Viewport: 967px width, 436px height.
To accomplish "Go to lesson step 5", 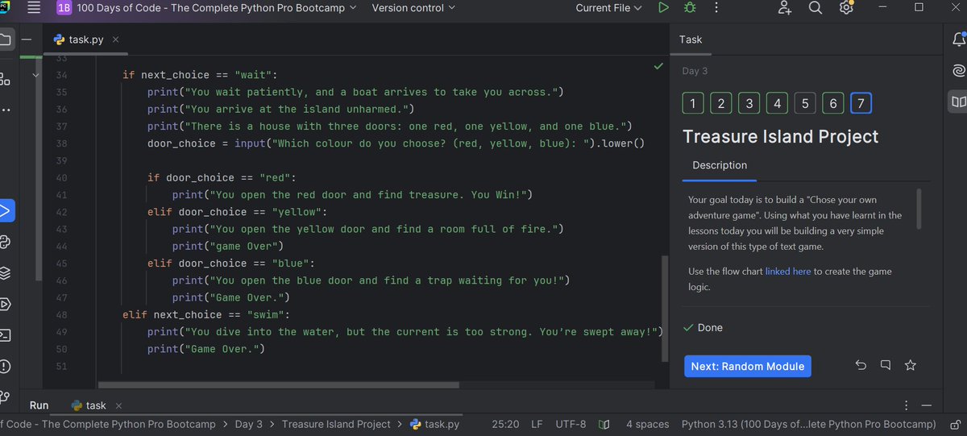I will pos(805,103).
